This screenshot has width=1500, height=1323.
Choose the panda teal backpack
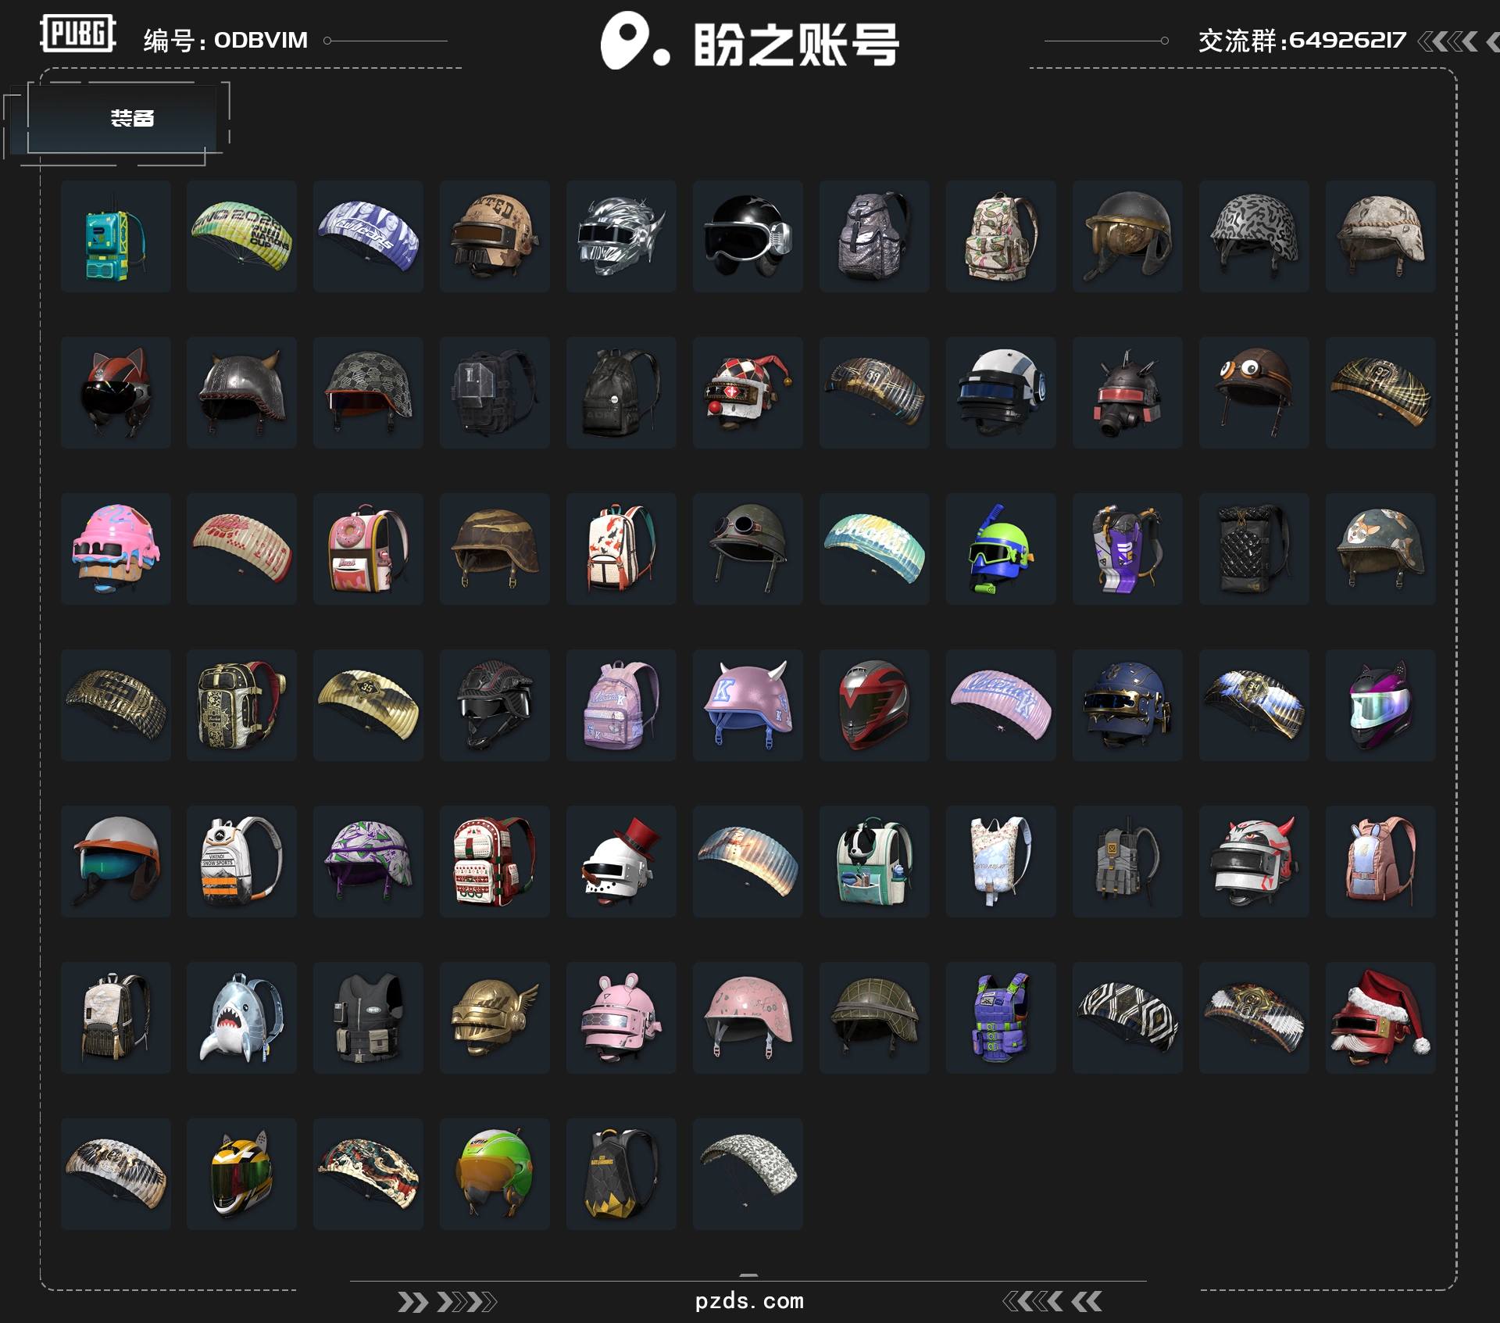click(x=874, y=861)
